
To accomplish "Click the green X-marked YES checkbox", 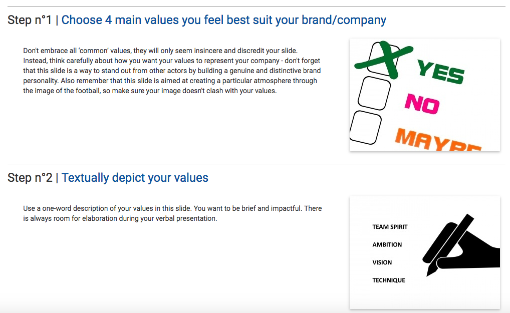I will point(384,59).
